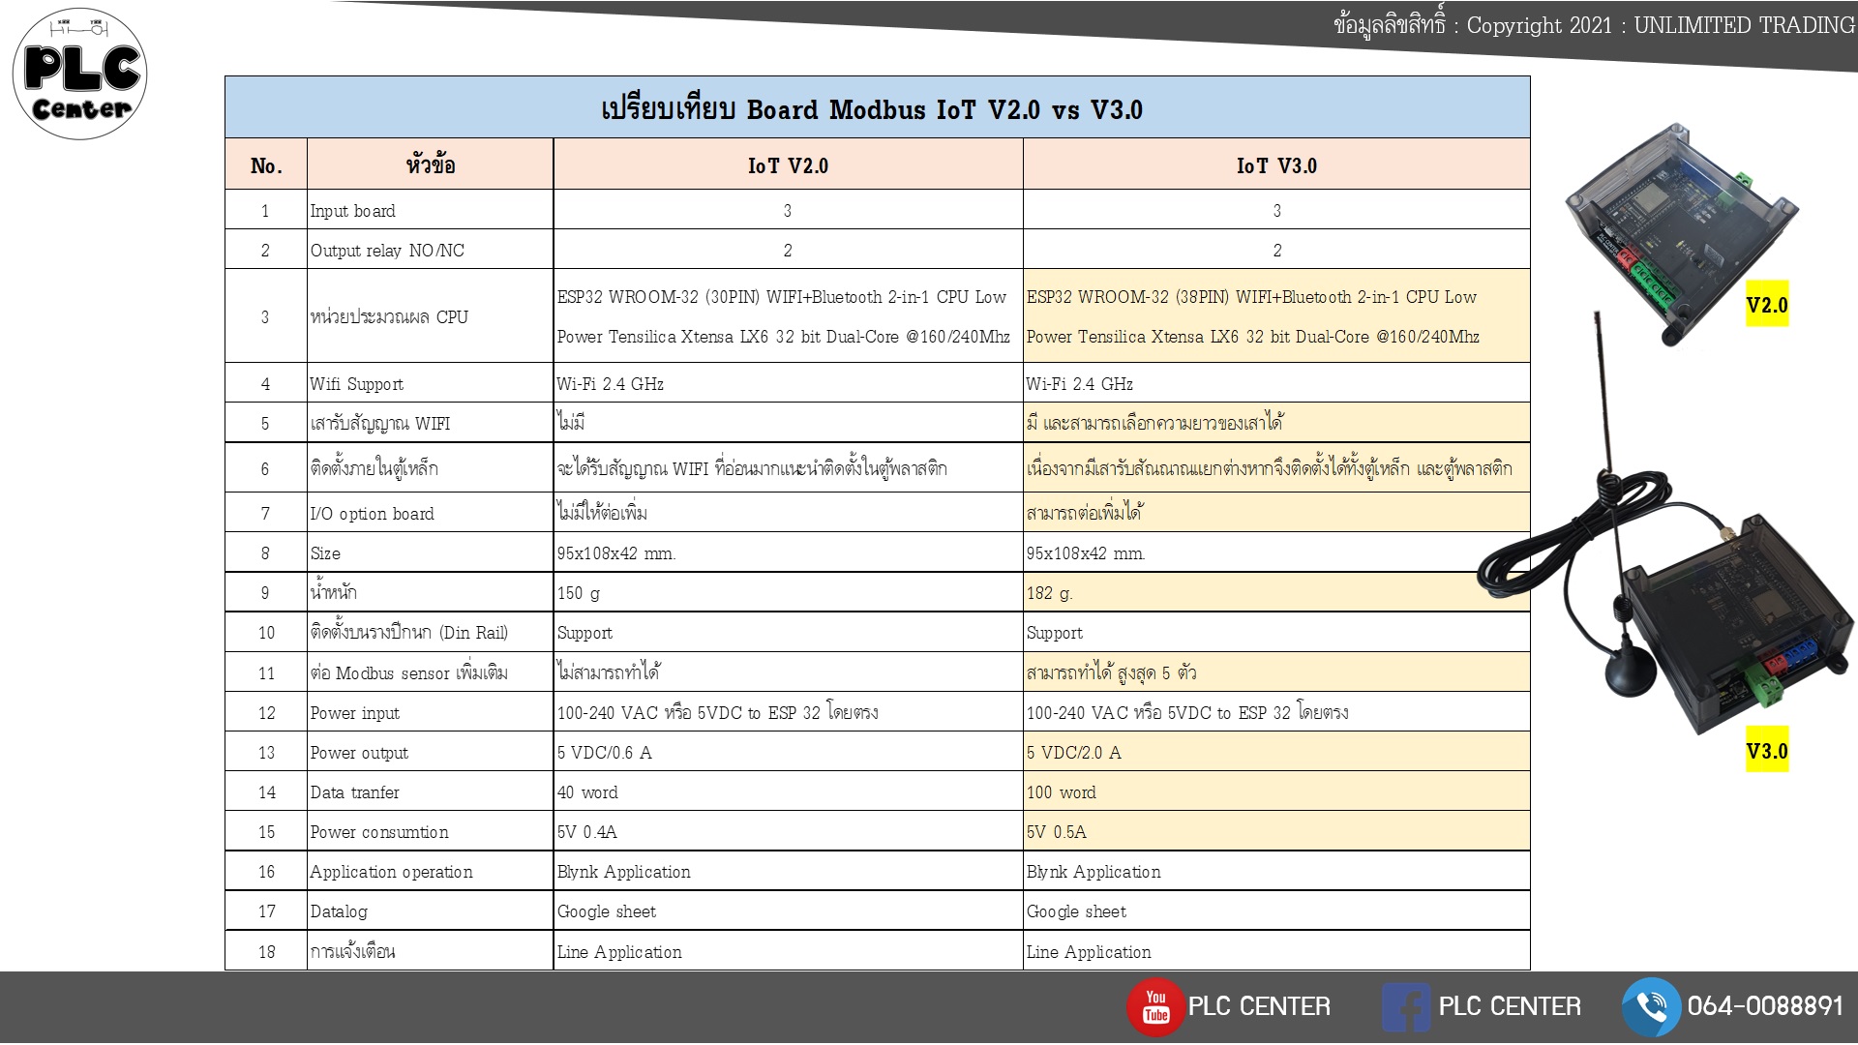Viewport: 1858px width, 1045px height.
Task: Click the 182 g. weight cell
Action: pyautogui.click(x=1050, y=593)
